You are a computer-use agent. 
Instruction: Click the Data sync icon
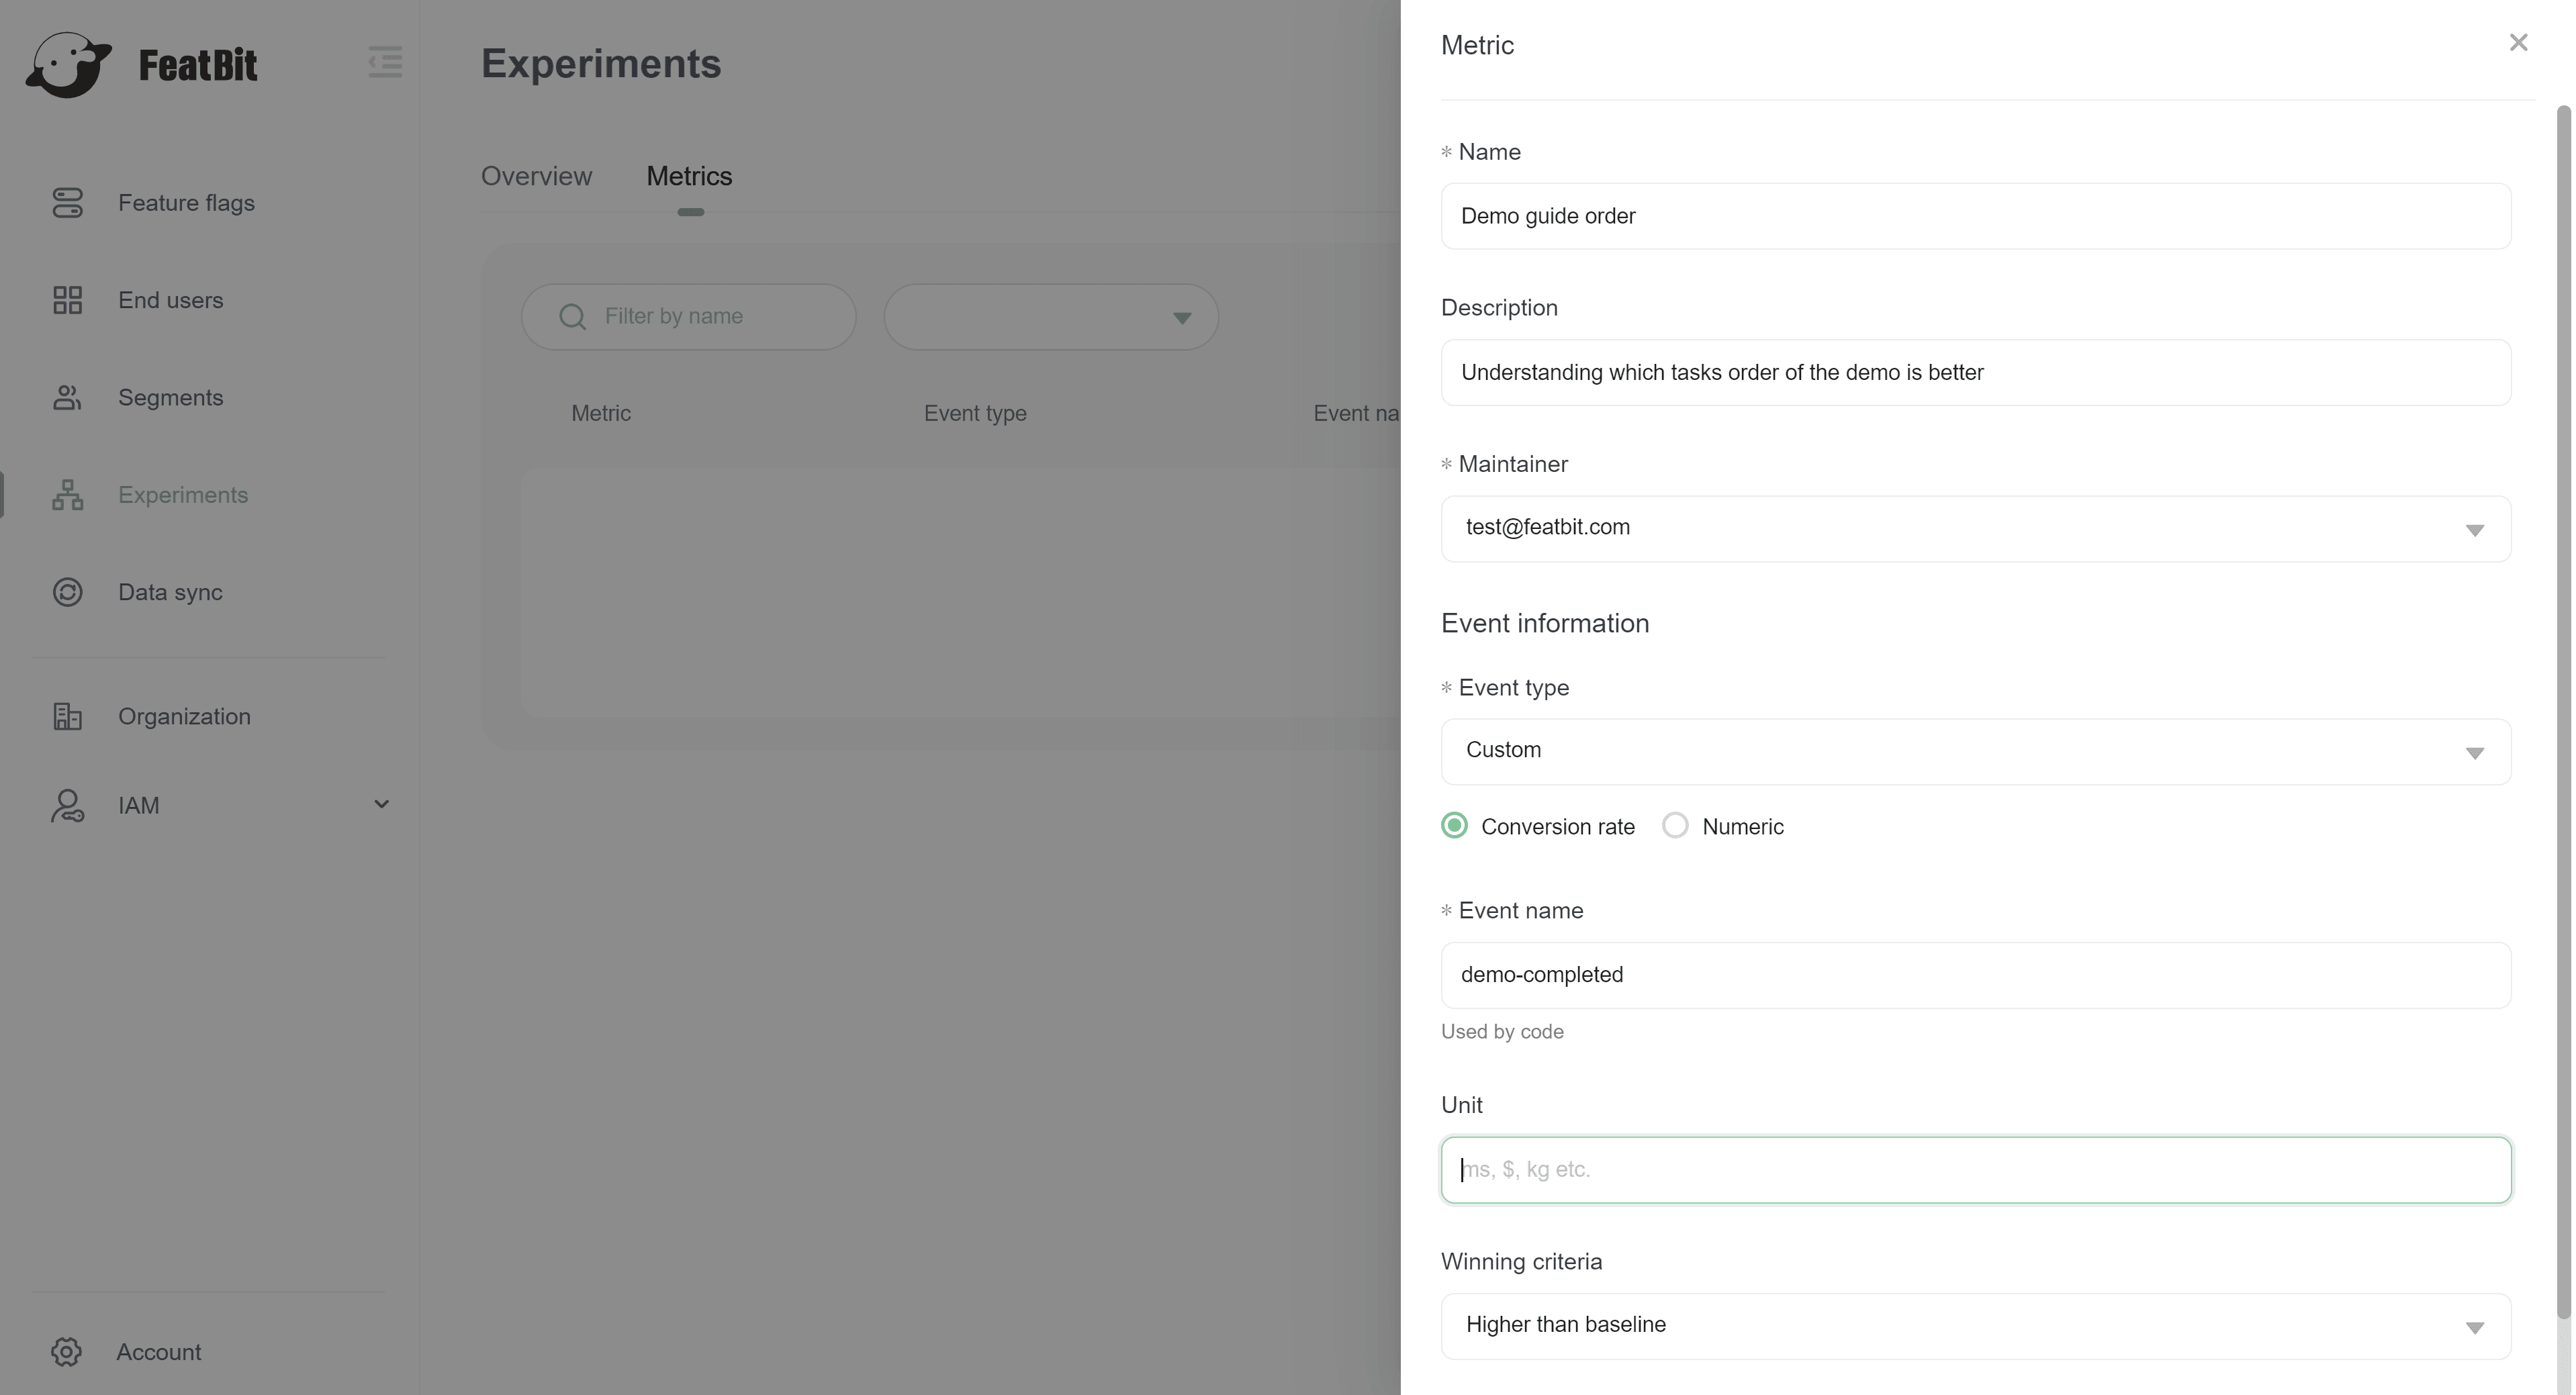point(67,592)
